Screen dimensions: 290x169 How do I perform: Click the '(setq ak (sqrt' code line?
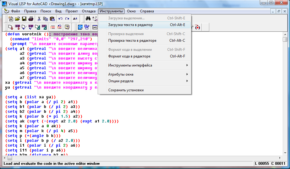[62, 121]
